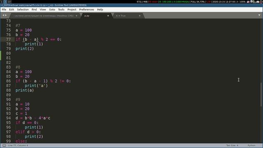Image resolution: width=263 pixels, height=148 pixels.
Task: Close the 'A = True' tab using its dot
Action: click(x=140, y=16)
